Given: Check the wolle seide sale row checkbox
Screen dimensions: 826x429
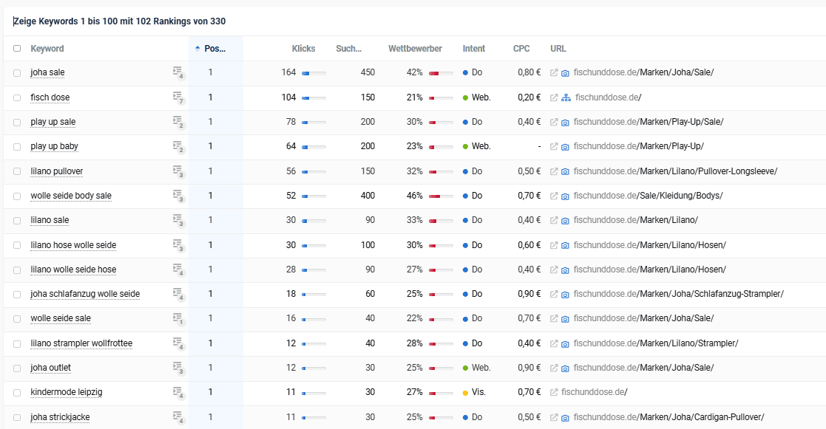Looking at the screenshot, I should pyautogui.click(x=17, y=319).
